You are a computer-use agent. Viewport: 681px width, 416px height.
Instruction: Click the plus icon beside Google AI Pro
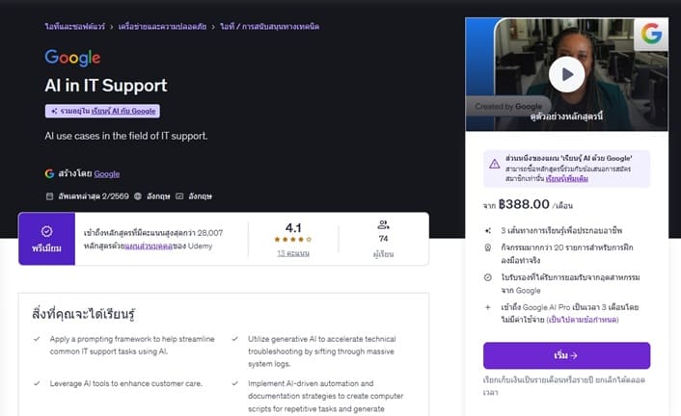click(x=488, y=307)
